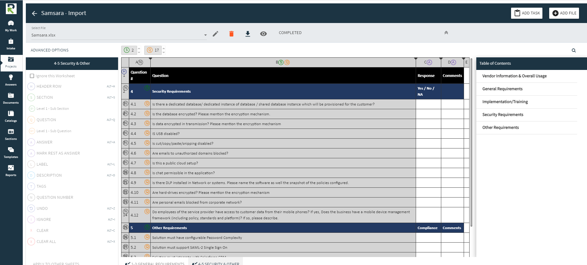The height and width of the screenshot is (265, 587).
Task: Click the Q marker on row 5.1
Action: [147, 237]
